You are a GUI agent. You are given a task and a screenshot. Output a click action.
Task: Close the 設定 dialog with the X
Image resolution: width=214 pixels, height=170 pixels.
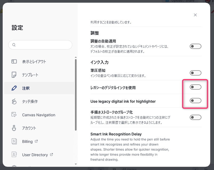click(195, 15)
